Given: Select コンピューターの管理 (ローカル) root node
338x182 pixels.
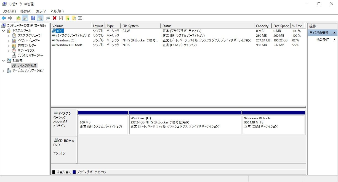Looking at the screenshot, I should (x=26, y=25).
